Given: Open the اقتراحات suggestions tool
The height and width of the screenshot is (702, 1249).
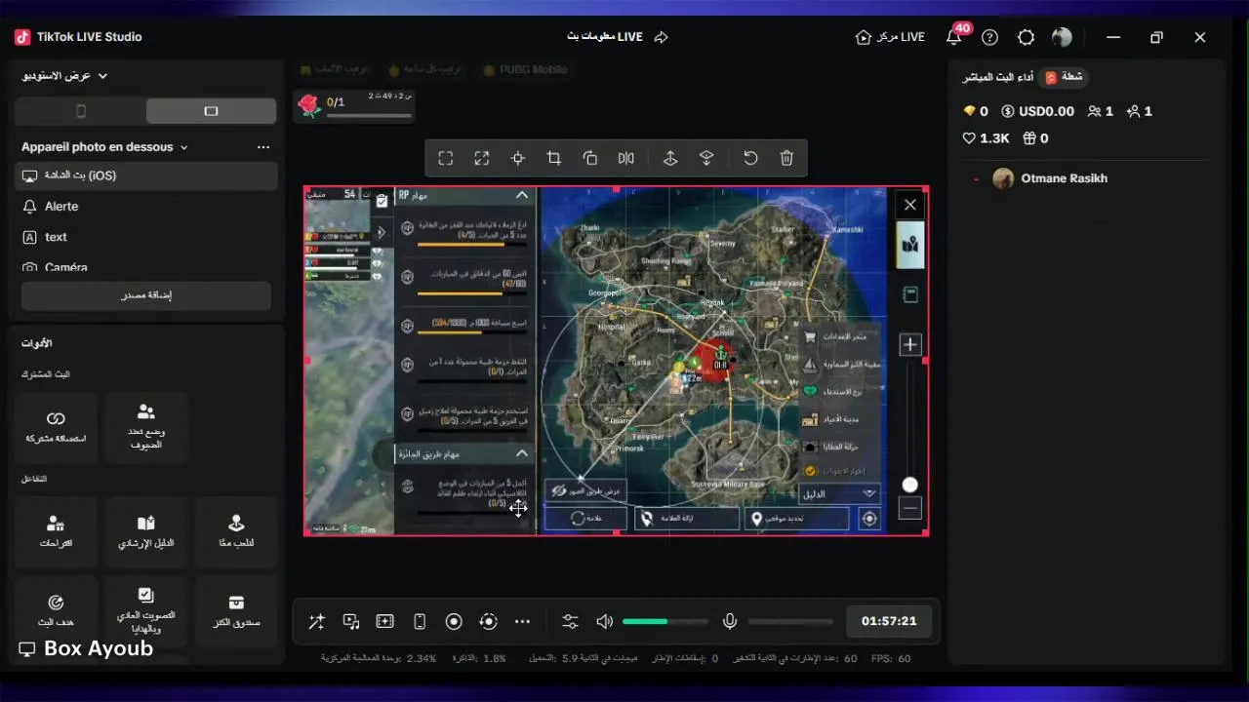Looking at the screenshot, I should [x=56, y=532].
